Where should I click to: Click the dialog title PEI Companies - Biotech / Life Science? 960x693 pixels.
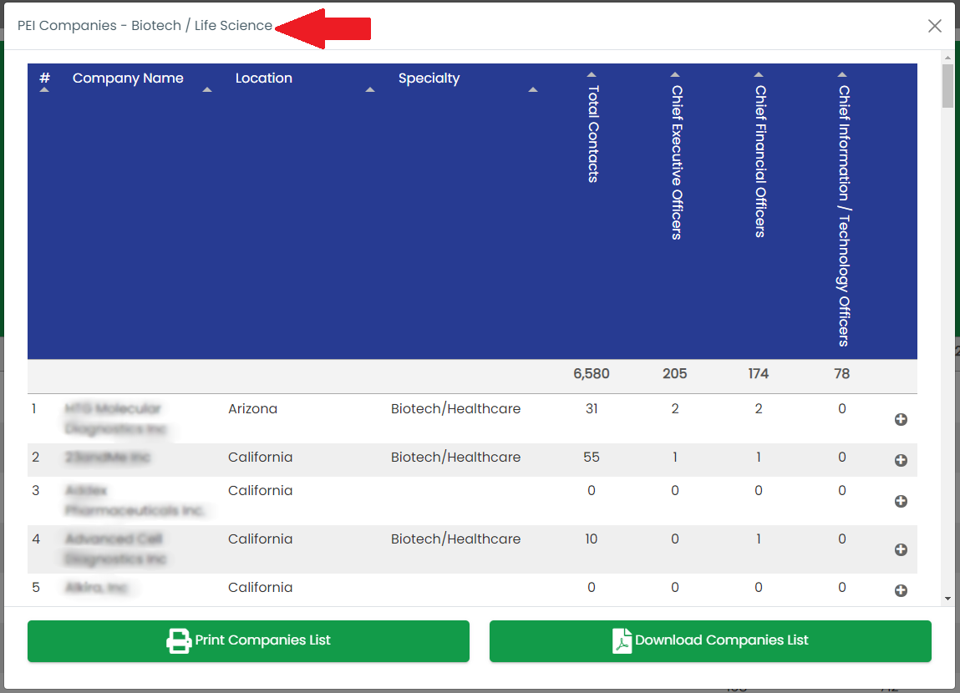[x=145, y=26]
